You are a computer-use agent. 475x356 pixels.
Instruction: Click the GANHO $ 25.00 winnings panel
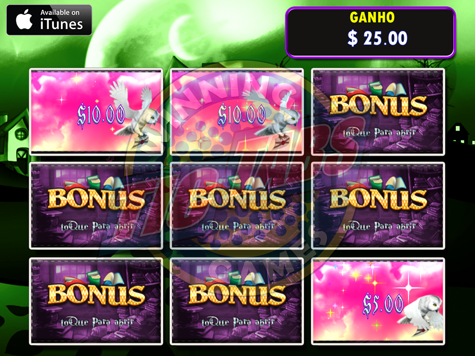pos(371,32)
